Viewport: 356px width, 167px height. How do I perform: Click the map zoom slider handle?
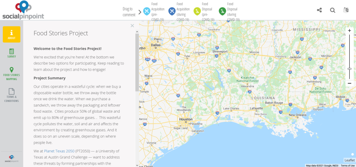tap(350, 69)
